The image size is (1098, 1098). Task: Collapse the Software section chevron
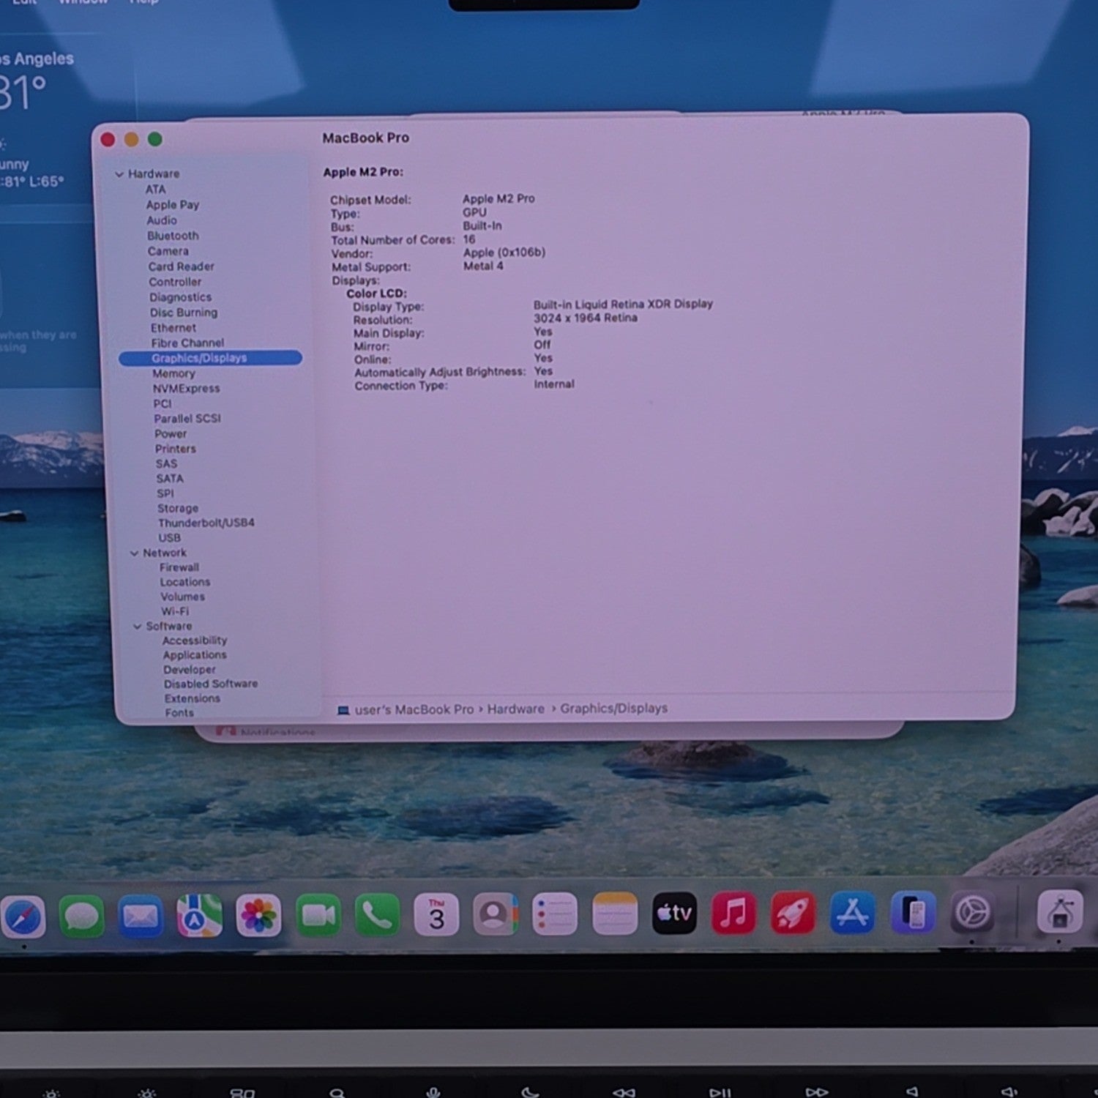(x=137, y=627)
